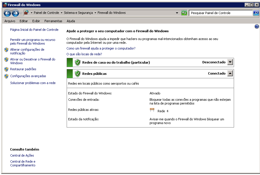Viewport: 260px width, 175px height.
Task: Click the Ativado firewall state value
Action: pyautogui.click(x=155, y=93)
